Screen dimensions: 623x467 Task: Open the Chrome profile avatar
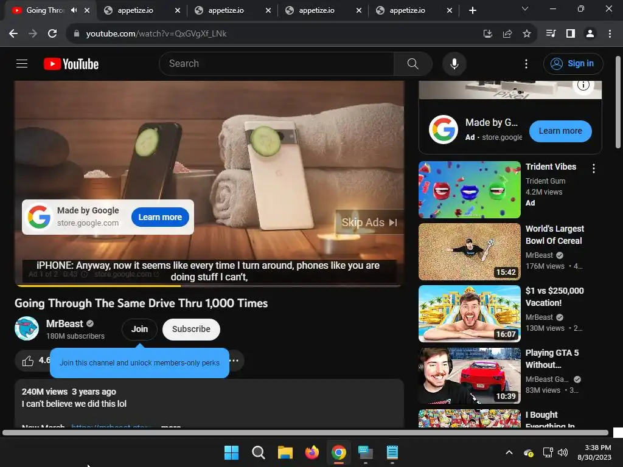[590, 34]
